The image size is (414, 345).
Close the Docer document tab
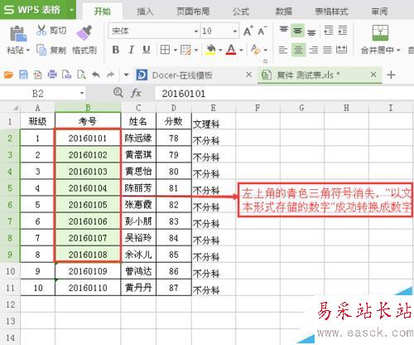pyautogui.click(x=248, y=75)
